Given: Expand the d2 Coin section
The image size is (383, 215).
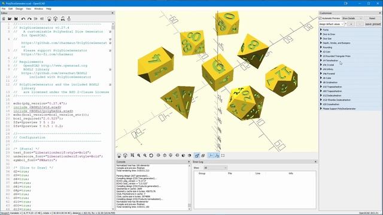Looking at the screenshot, I should [349, 52].
